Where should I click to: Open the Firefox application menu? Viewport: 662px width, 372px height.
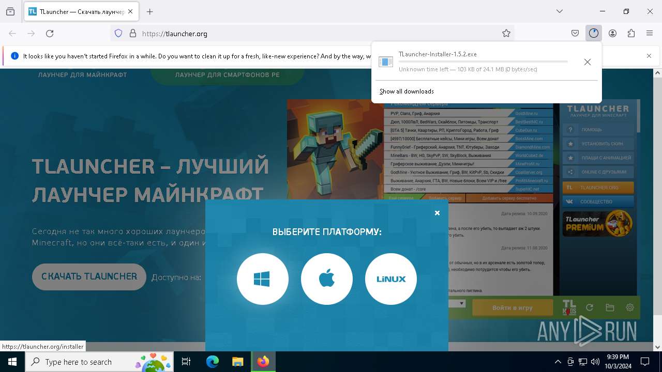tap(650, 33)
